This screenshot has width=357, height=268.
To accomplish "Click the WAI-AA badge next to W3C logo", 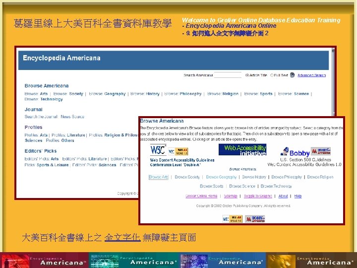I will 178,151.
